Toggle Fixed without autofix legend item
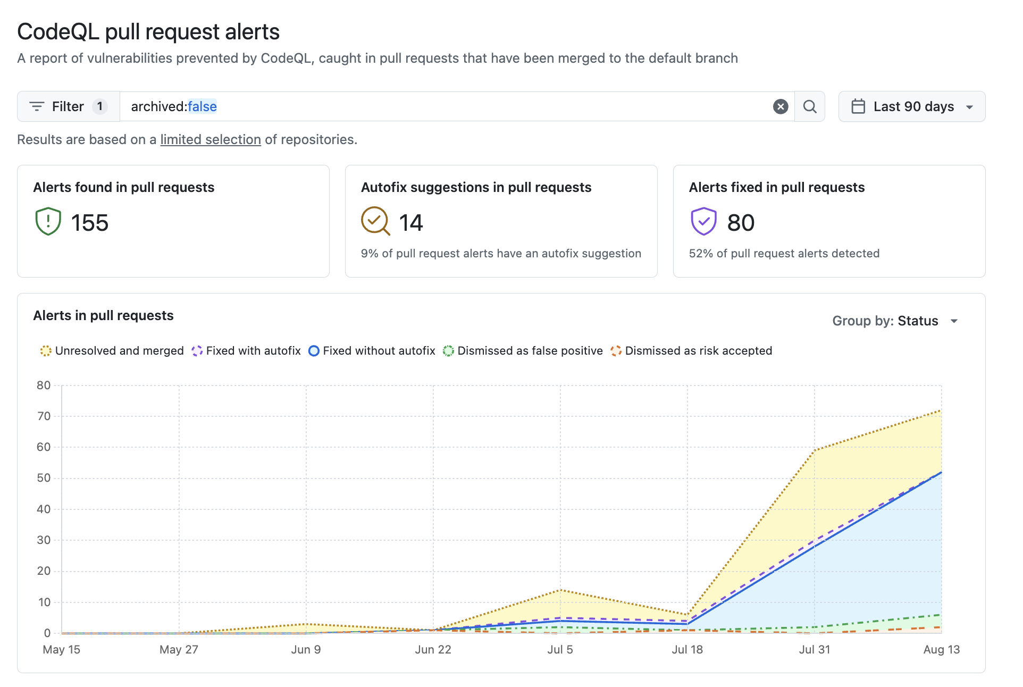1023x687 pixels. pos(372,351)
